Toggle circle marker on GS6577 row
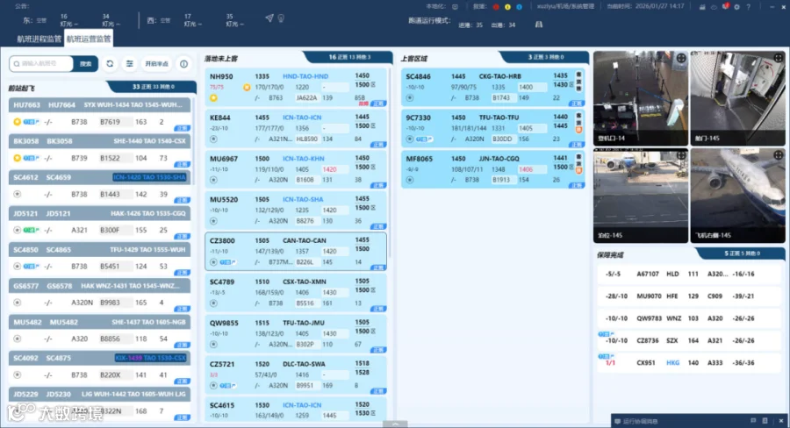Image resolution: width=790 pixels, height=428 pixels. [x=18, y=303]
